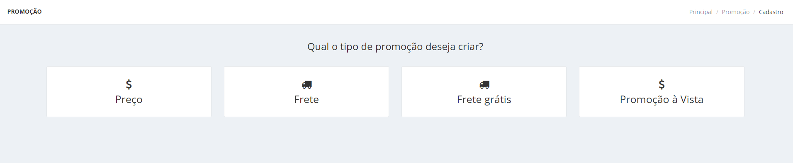This screenshot has height=163, width=793.
Task: Choose the Promoção à Vista text label
Action: (662, 100)
